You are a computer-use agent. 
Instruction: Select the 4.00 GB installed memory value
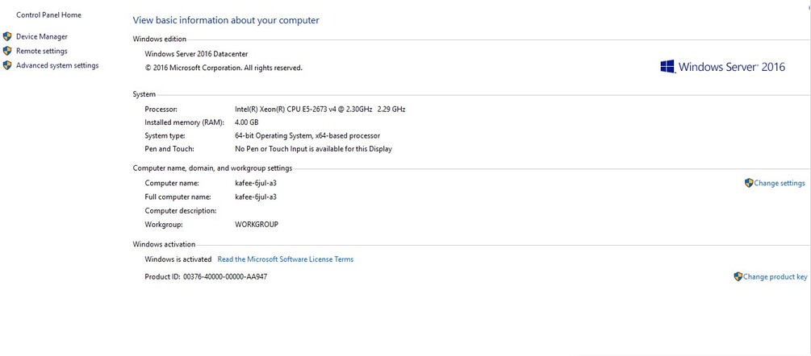pyautogui.click(x=247, y=122)
